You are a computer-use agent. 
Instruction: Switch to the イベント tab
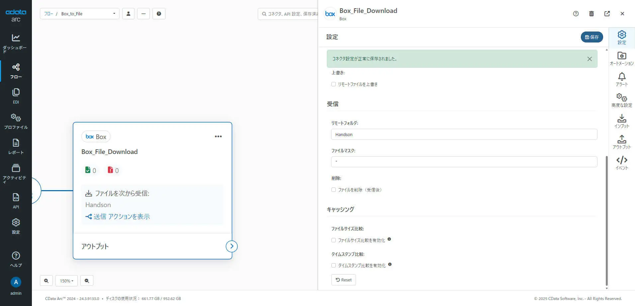(x=622, y=163)
